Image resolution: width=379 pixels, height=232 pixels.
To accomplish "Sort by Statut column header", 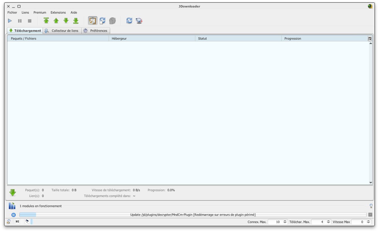I will click(x=238, y=38).
